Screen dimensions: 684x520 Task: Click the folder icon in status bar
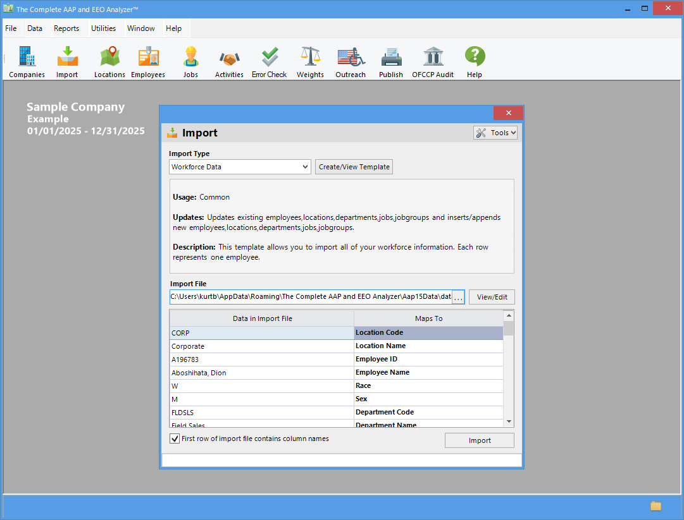click(656, 505)
